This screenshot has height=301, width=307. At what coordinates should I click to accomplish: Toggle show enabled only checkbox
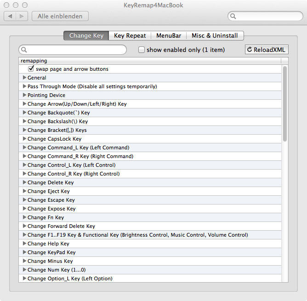(142, 50)
